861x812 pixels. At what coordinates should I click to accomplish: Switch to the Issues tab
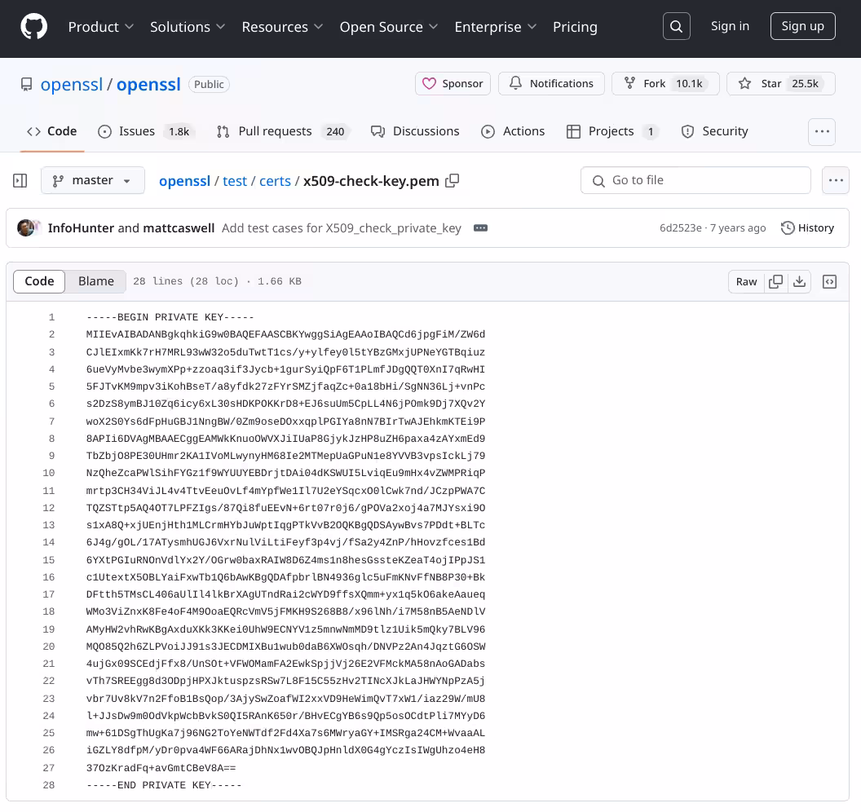pyautogui.click(x=137, y=131)
